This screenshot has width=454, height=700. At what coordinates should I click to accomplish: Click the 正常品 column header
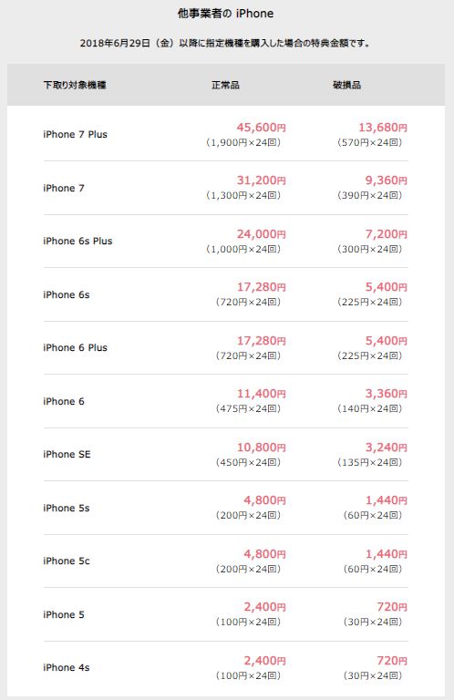click(225, 85)
